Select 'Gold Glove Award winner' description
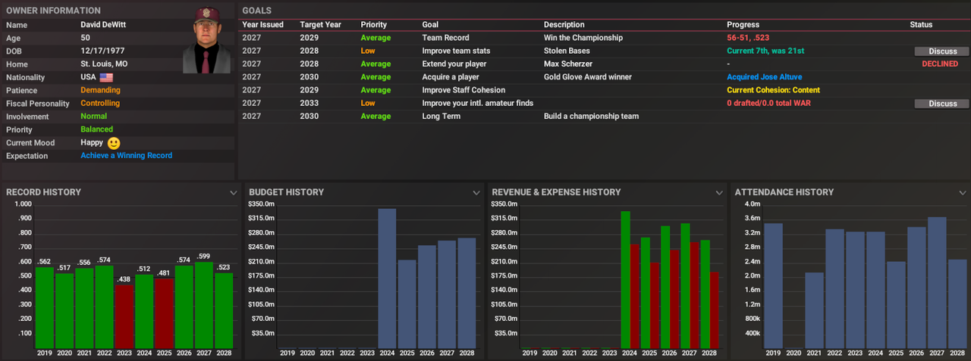Viewport: 971px width, 361px height. (588, 77)
